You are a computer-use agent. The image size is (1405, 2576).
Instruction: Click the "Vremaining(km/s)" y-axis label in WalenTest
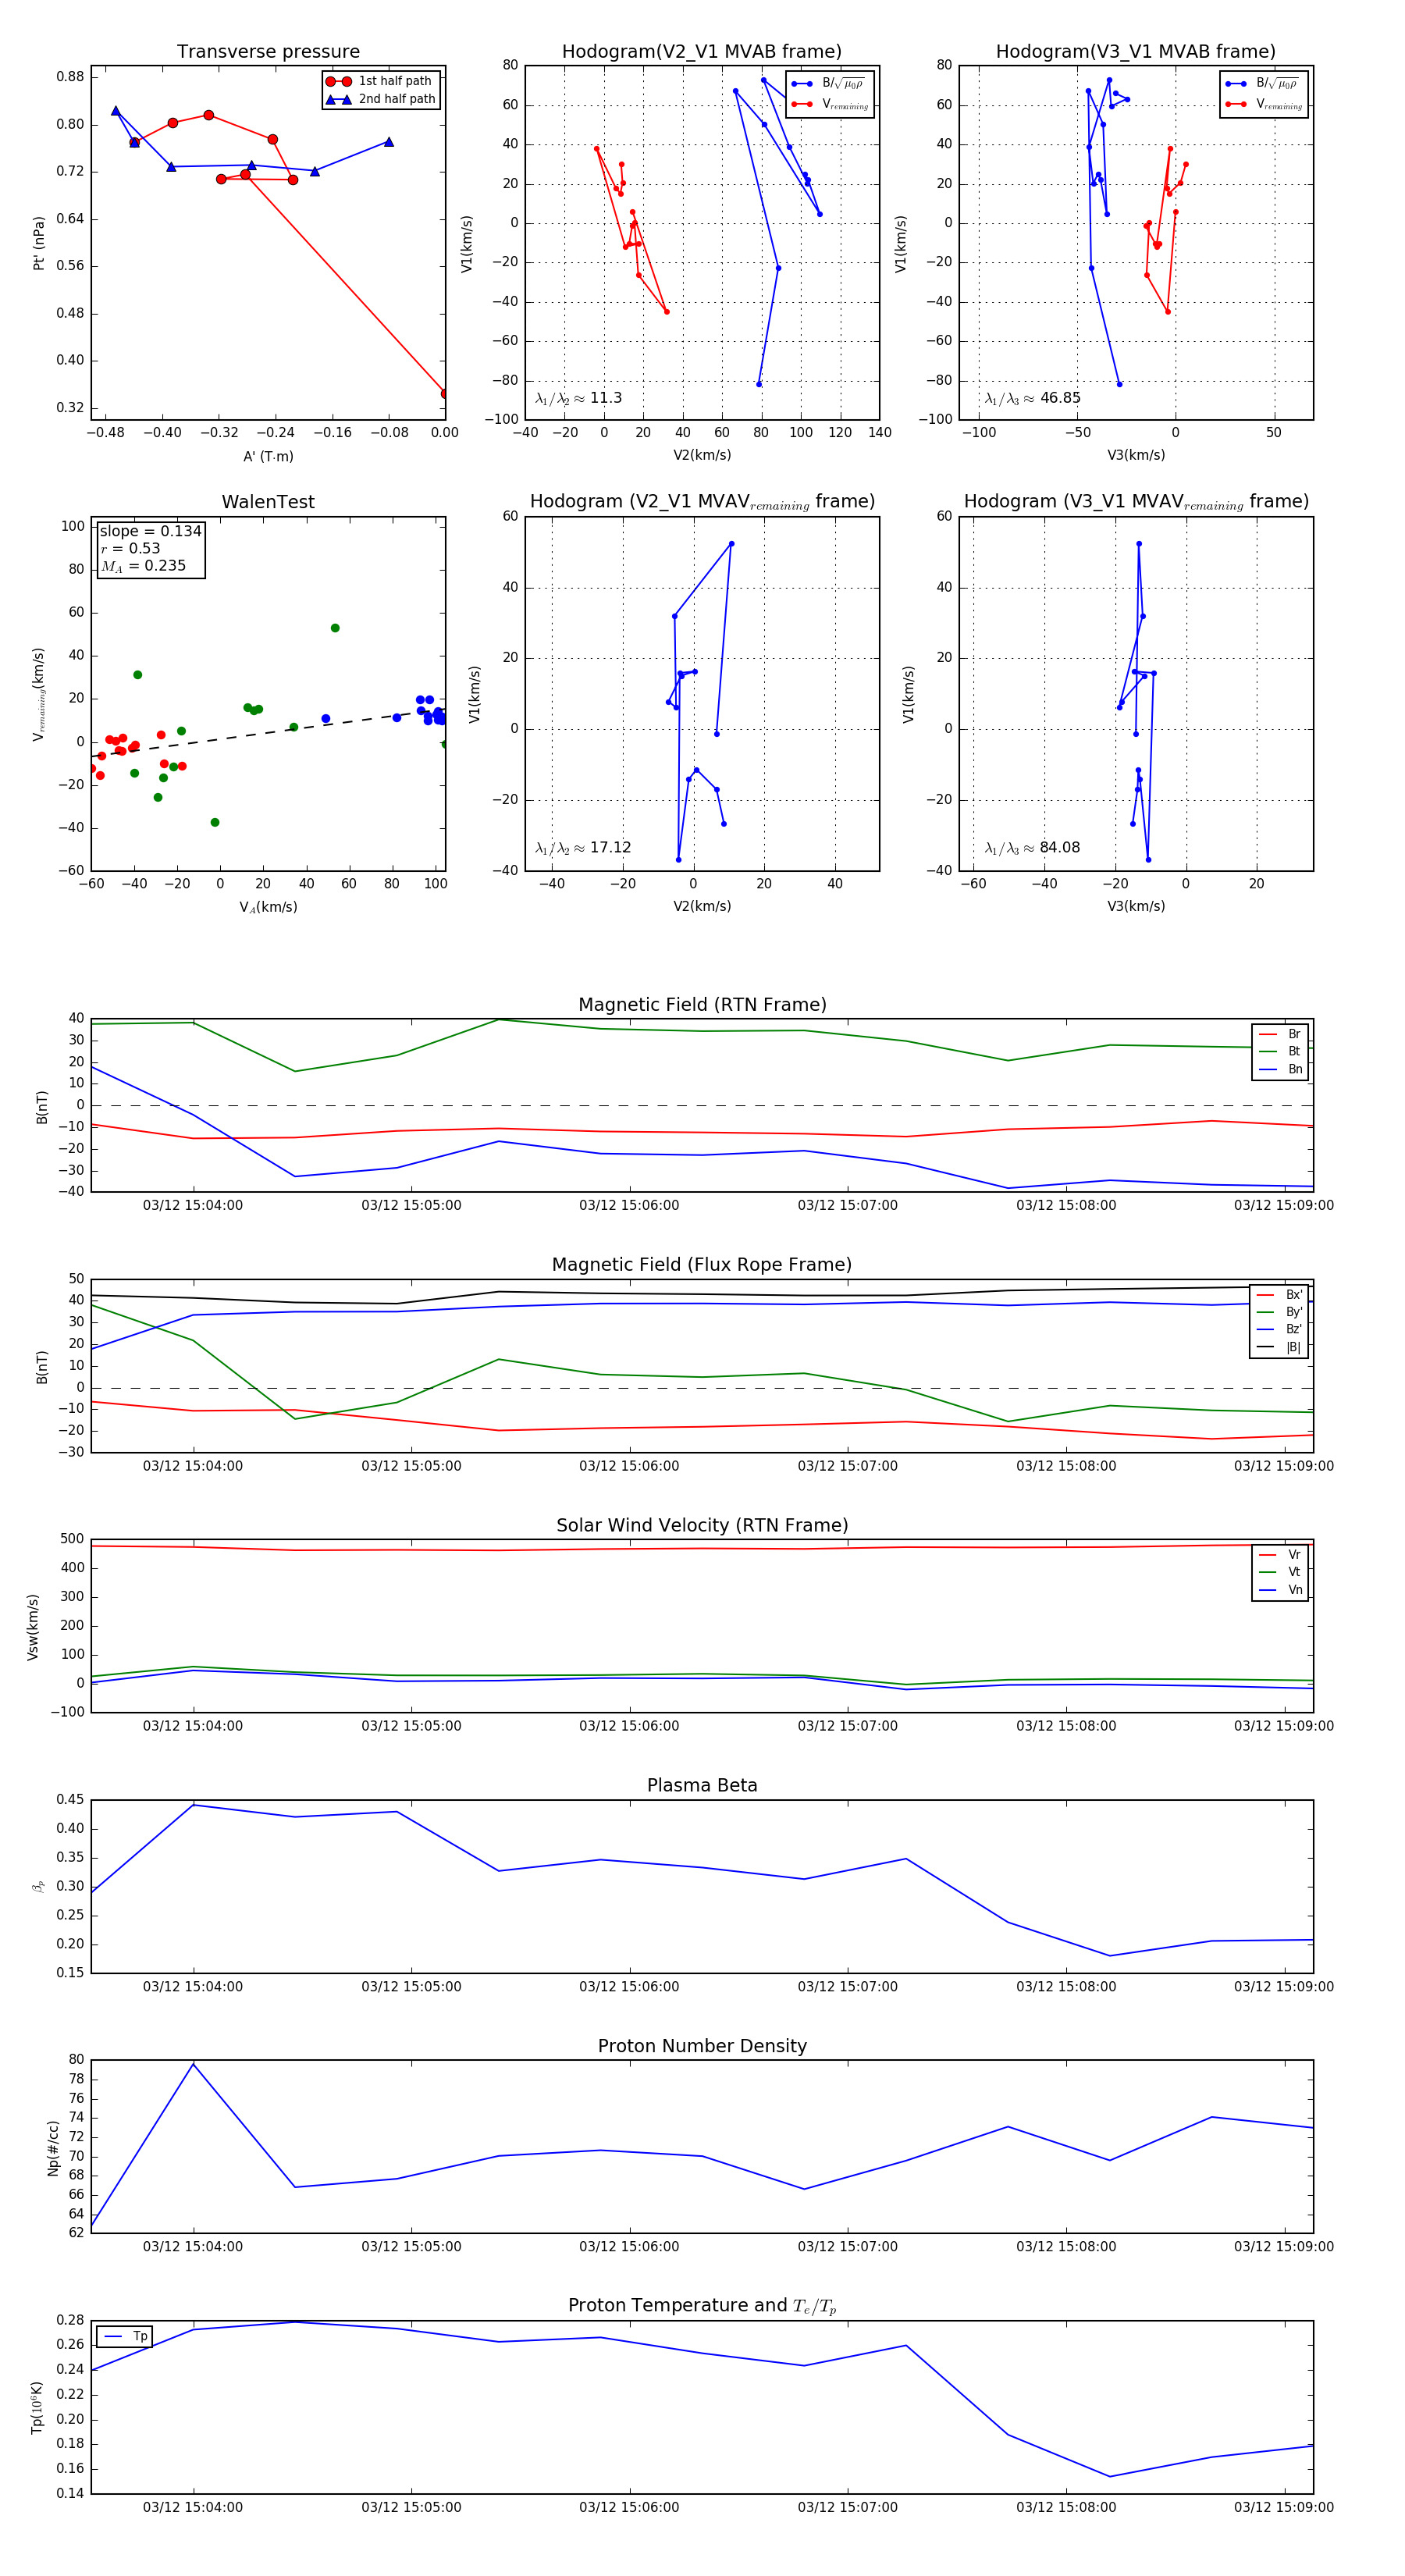pyautogui.click(x=39, y=694)
